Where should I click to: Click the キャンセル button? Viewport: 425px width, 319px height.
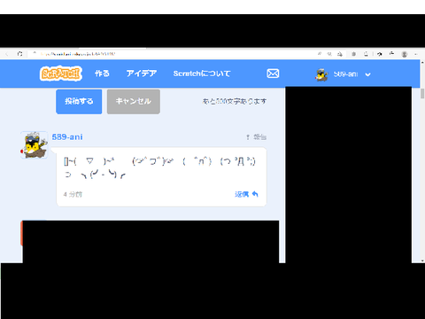click(x=134, y=101)
